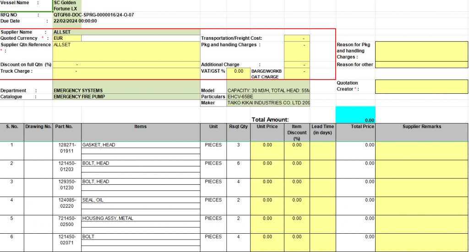The image size is (469, 252).
Task: Click the Quotation Creator input cell
Action: coord(421,86)
